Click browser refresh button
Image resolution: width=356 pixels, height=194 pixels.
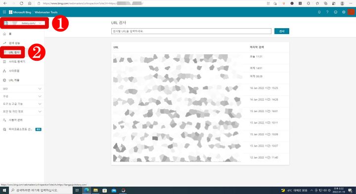pyautogui.click(x=21, y=3)
